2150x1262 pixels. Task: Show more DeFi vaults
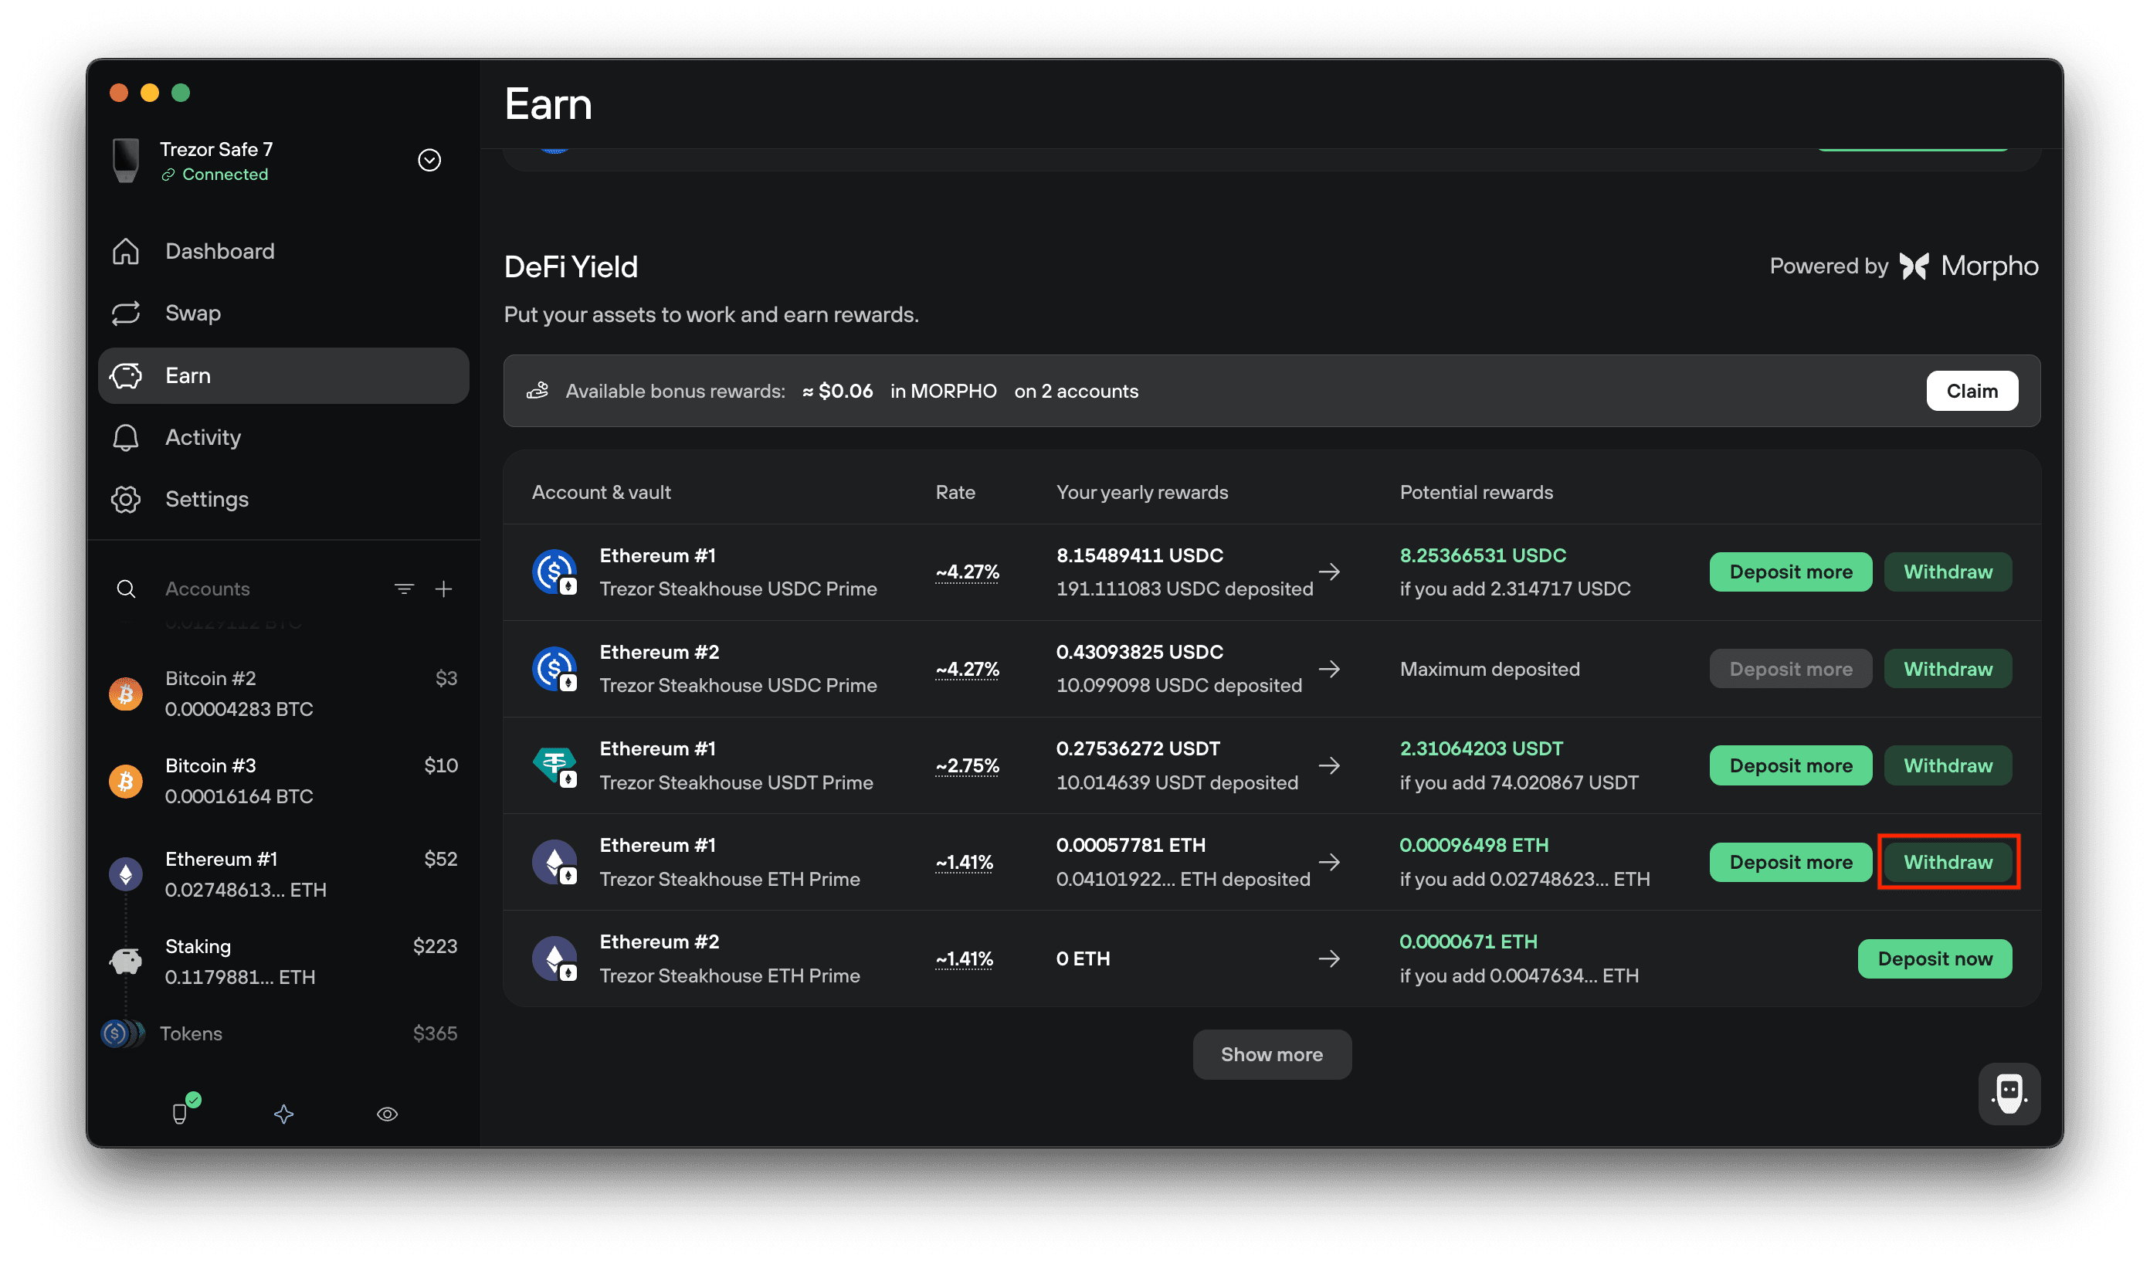[x=1271, y=1055]
